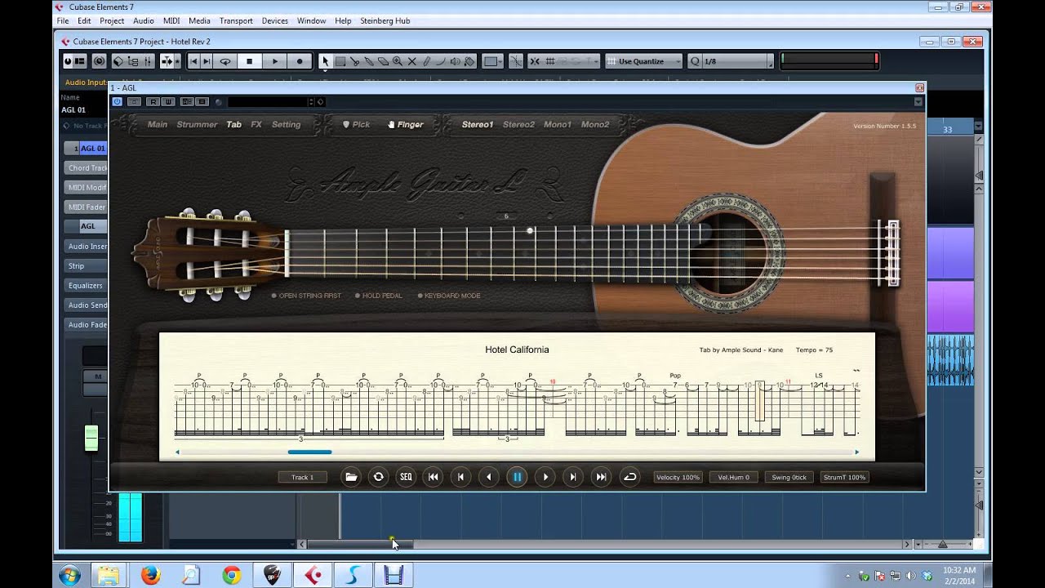Select the Object Selection arrow tool
Viewport: 1045px width, 588px height.
pyautogui.click(x=325, y=61)
